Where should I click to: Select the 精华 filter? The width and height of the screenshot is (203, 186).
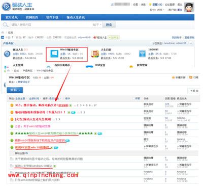pyautogui.click(x=67, y=98)
